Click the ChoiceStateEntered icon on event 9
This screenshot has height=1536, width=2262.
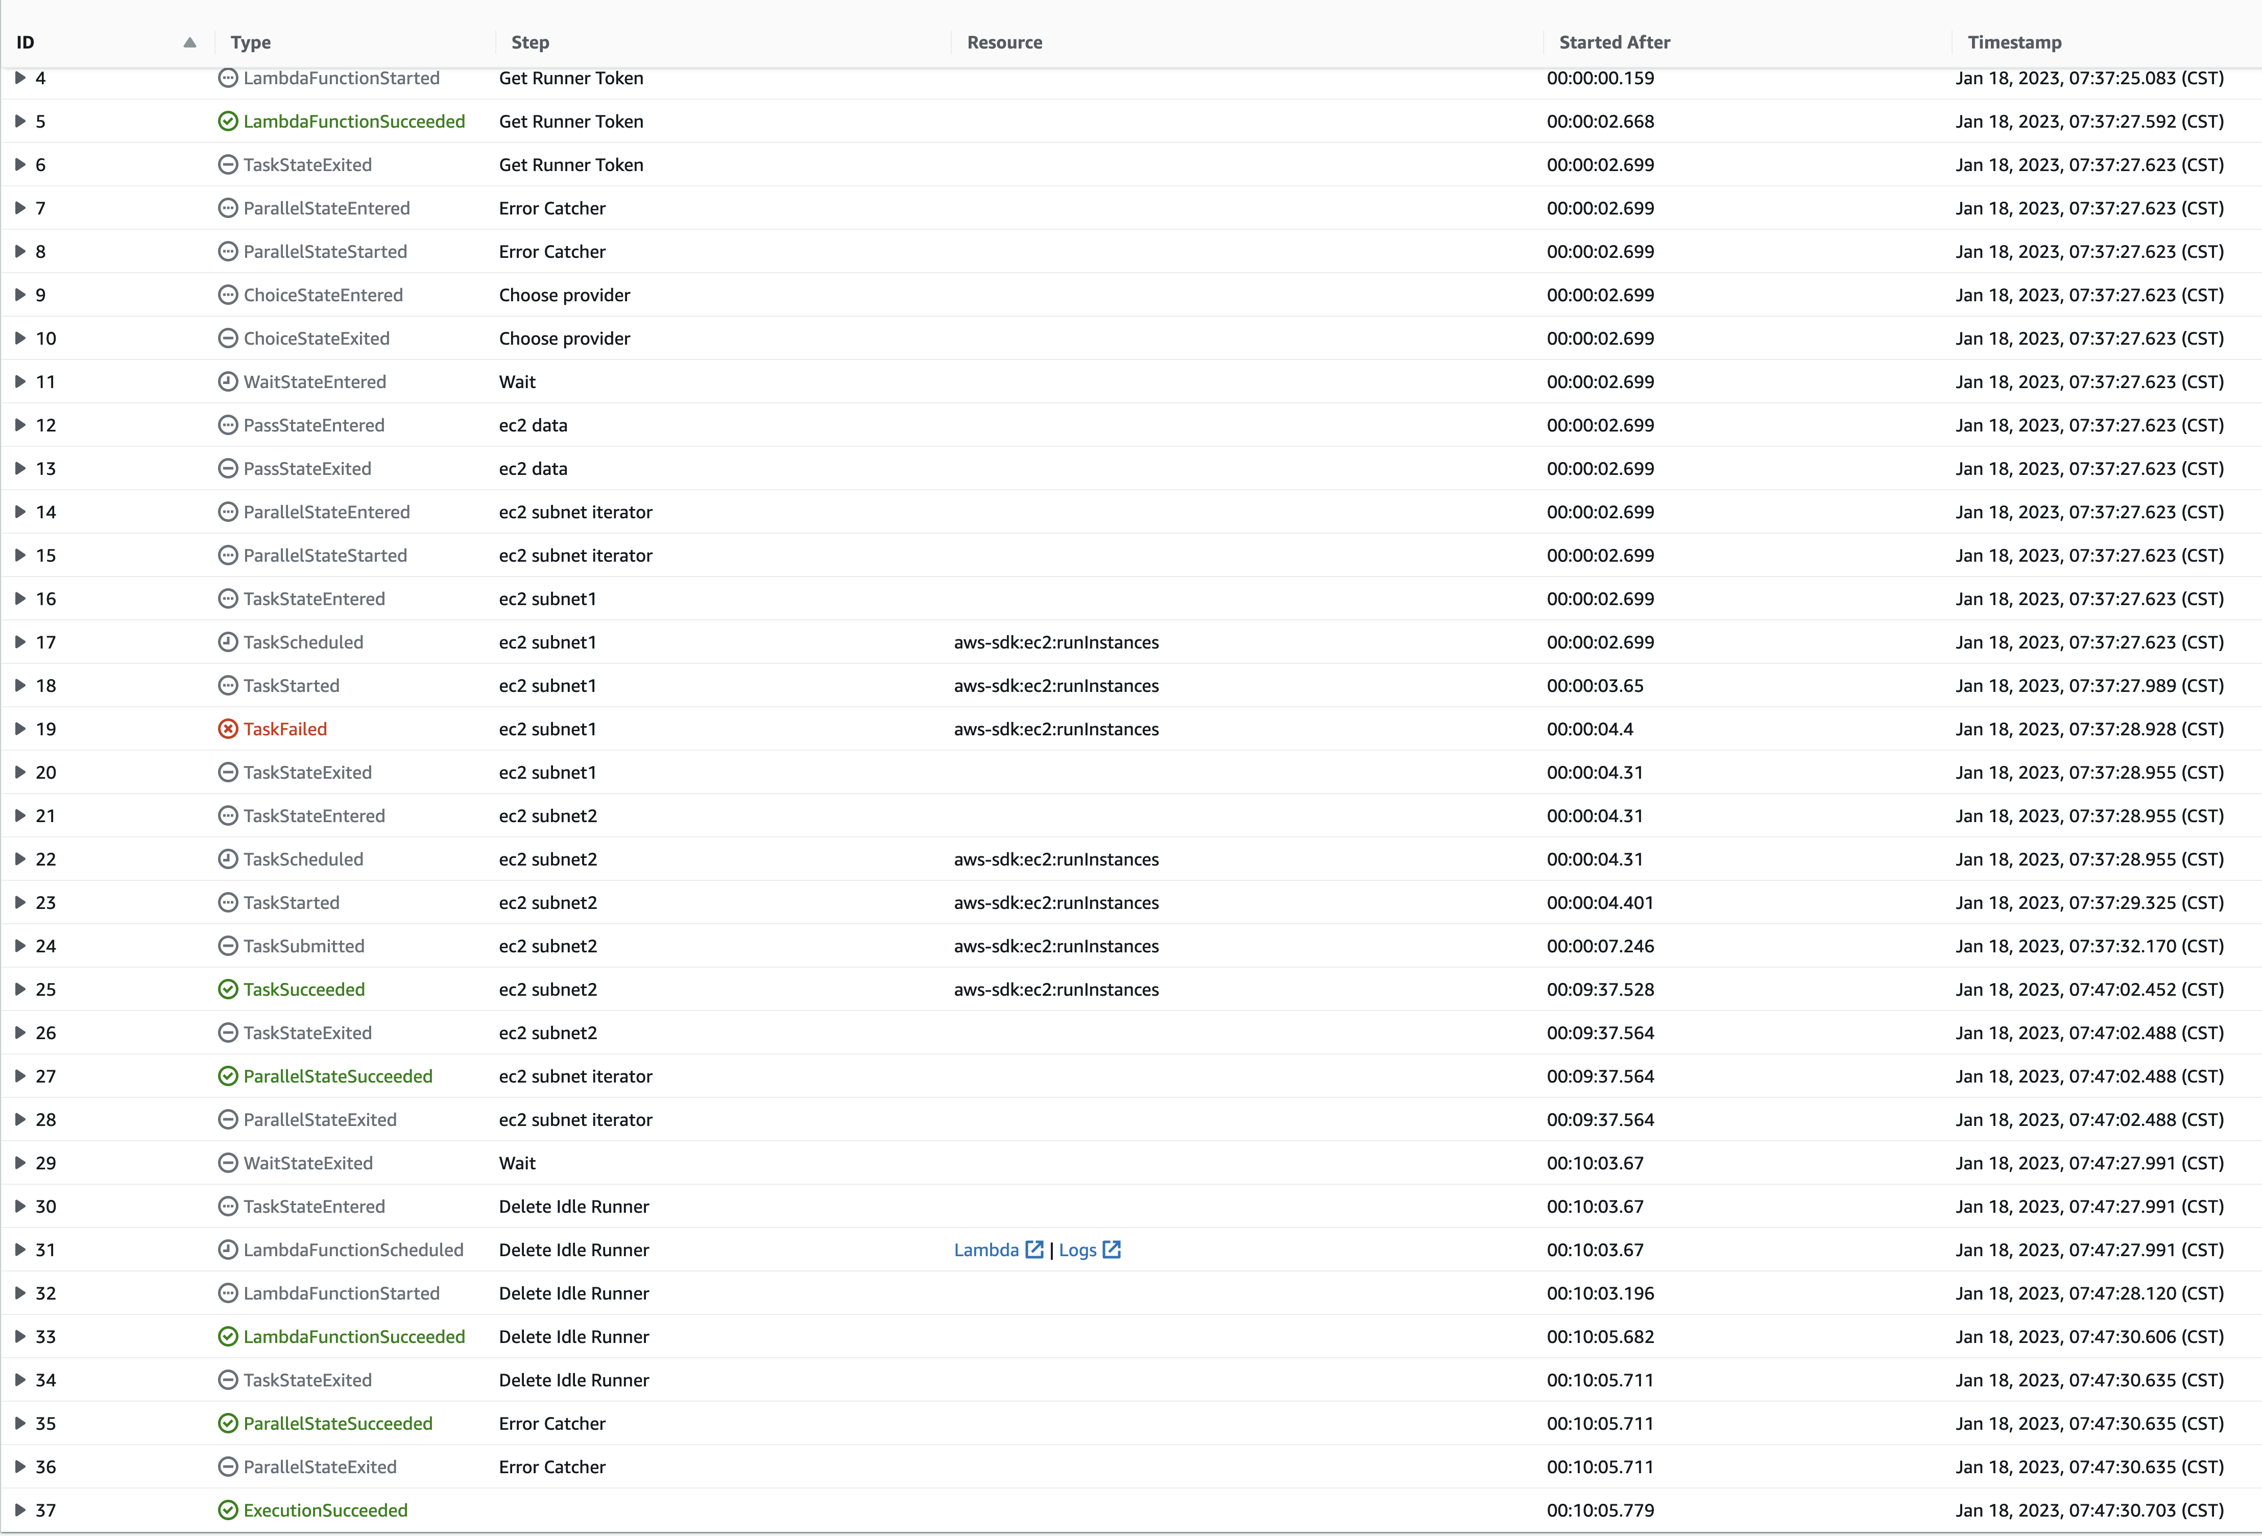228,294
